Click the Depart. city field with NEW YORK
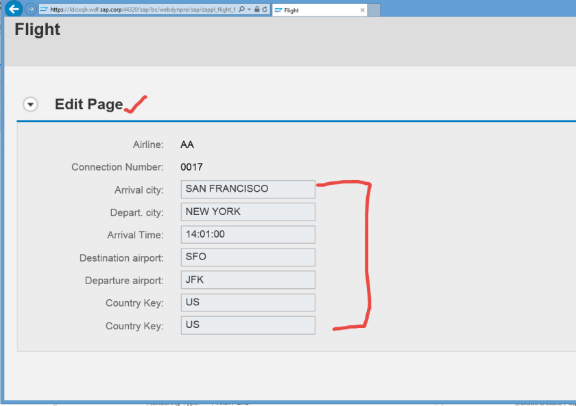576x406 pixels. (248, 212)
